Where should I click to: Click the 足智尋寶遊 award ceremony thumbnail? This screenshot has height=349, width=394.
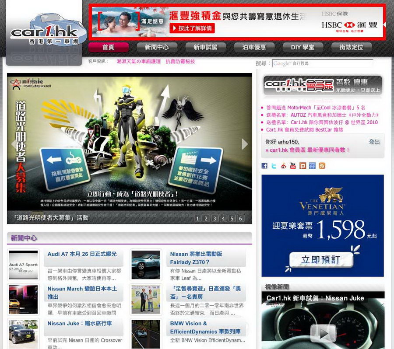coord(146,299)
